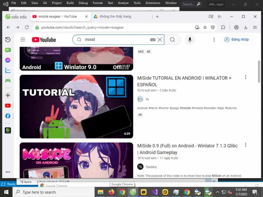This screenshot has width=263, height=197.
Task: Click the YouTube search magnifier button
Action: point(172,40)
